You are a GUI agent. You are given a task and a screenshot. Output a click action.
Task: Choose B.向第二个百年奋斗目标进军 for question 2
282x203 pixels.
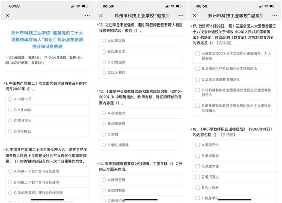(47, 182)
